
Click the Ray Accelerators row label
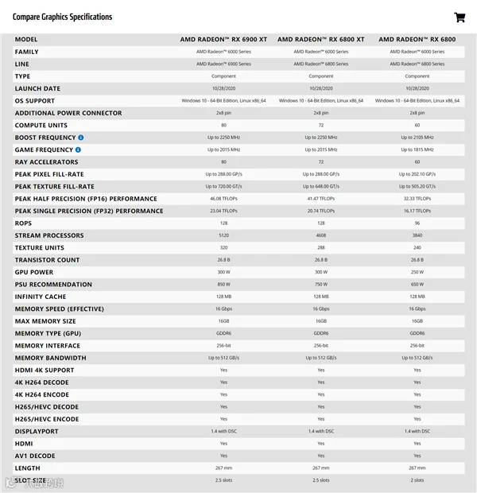(47, 162)
